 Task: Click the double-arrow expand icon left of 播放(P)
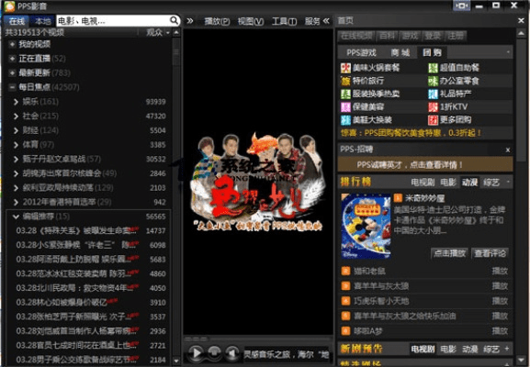[190, 21]
